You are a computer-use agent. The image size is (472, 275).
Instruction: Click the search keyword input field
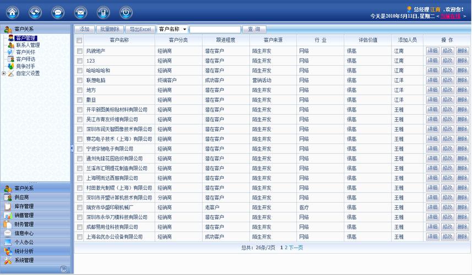point(215,29)
